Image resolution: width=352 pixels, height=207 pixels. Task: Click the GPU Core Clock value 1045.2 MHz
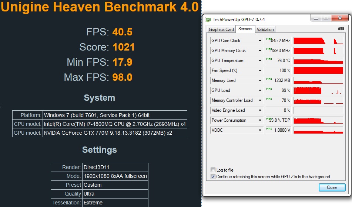[278, 41]
